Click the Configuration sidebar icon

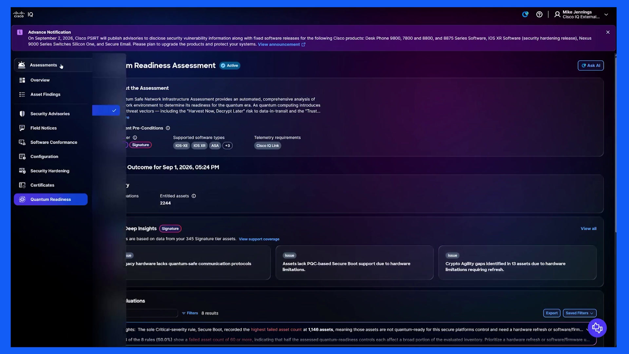[x=22, y=157]
